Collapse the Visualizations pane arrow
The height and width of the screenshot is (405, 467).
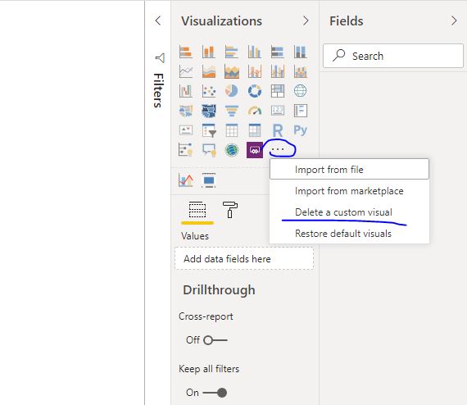point(306,20)
